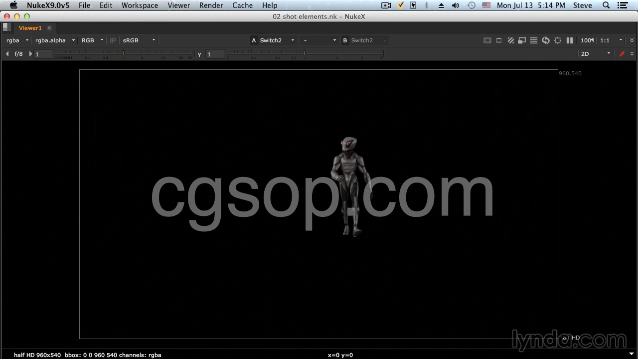Click the A input label button
Image resolution: width=638 pixels, height=359 pixels.
(x=254, y=40)
